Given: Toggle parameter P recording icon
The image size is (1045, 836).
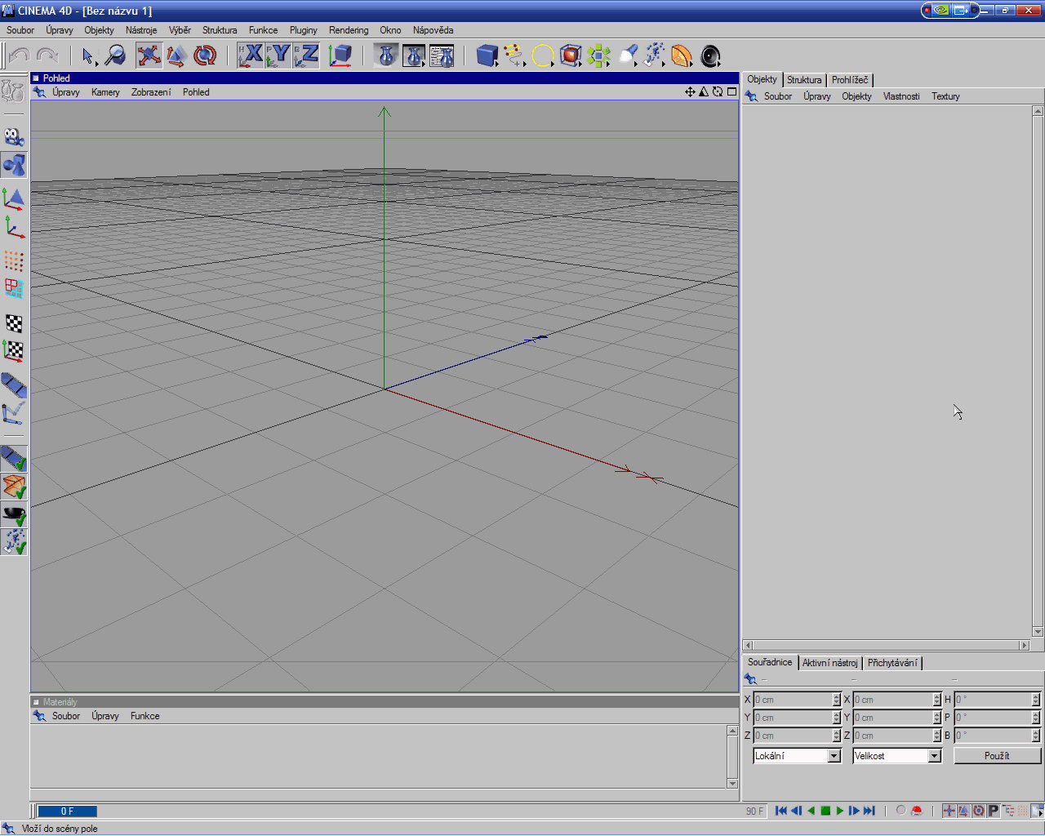Looking at the screenshot, I should click(x=994, y=811).
